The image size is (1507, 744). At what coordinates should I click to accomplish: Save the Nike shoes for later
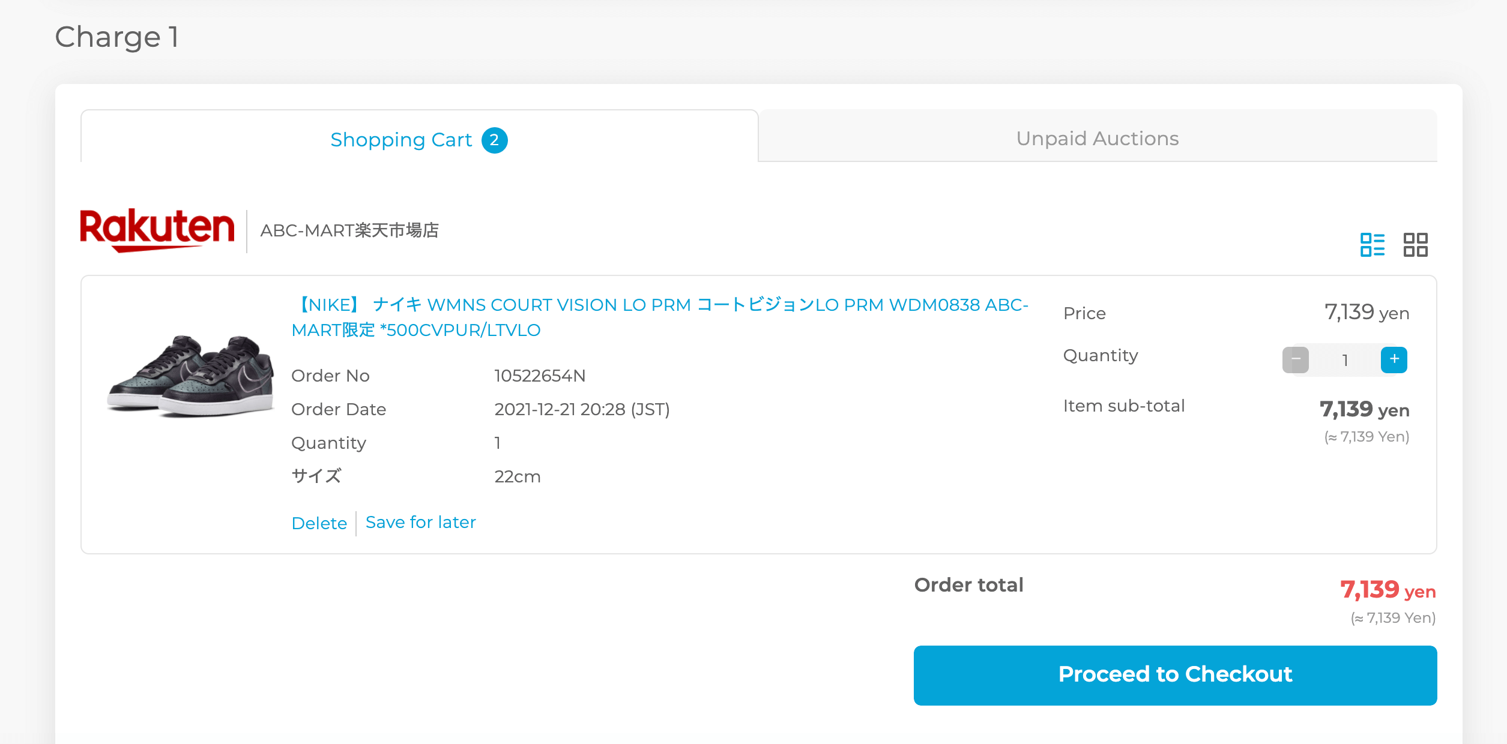pyautogui.click(x=421, y=523)
